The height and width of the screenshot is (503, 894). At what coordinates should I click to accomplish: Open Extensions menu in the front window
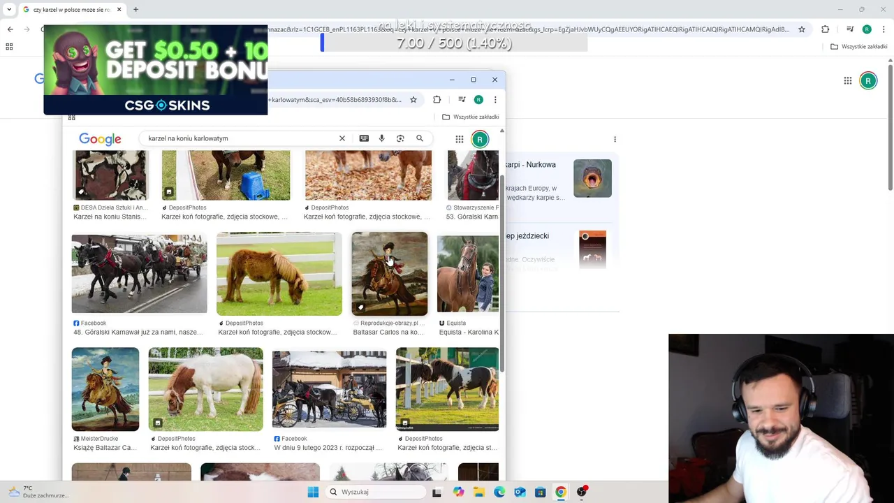point(437,99)
